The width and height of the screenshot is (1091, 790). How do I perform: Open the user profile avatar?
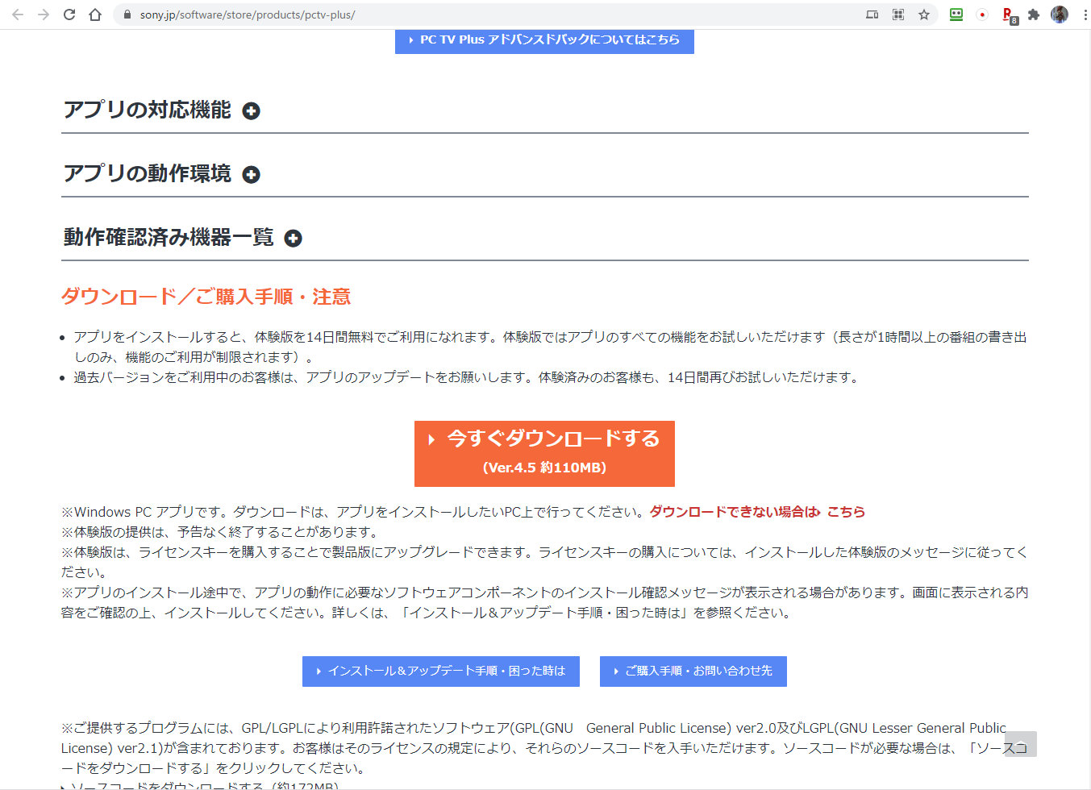1060,15
